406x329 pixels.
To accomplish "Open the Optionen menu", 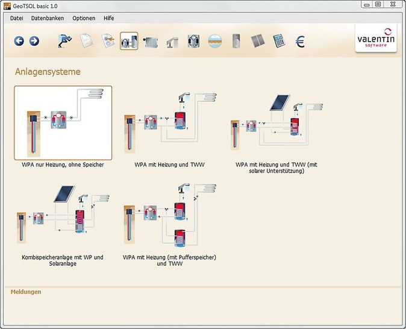I will (84, 18).
